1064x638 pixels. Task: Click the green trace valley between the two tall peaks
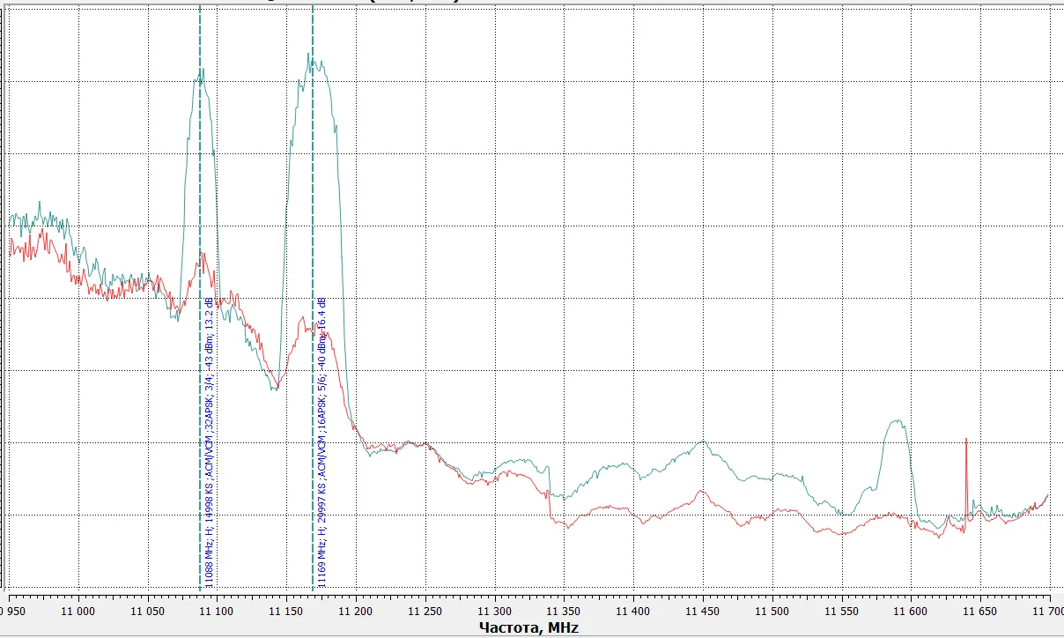click(x=276, y=388)
